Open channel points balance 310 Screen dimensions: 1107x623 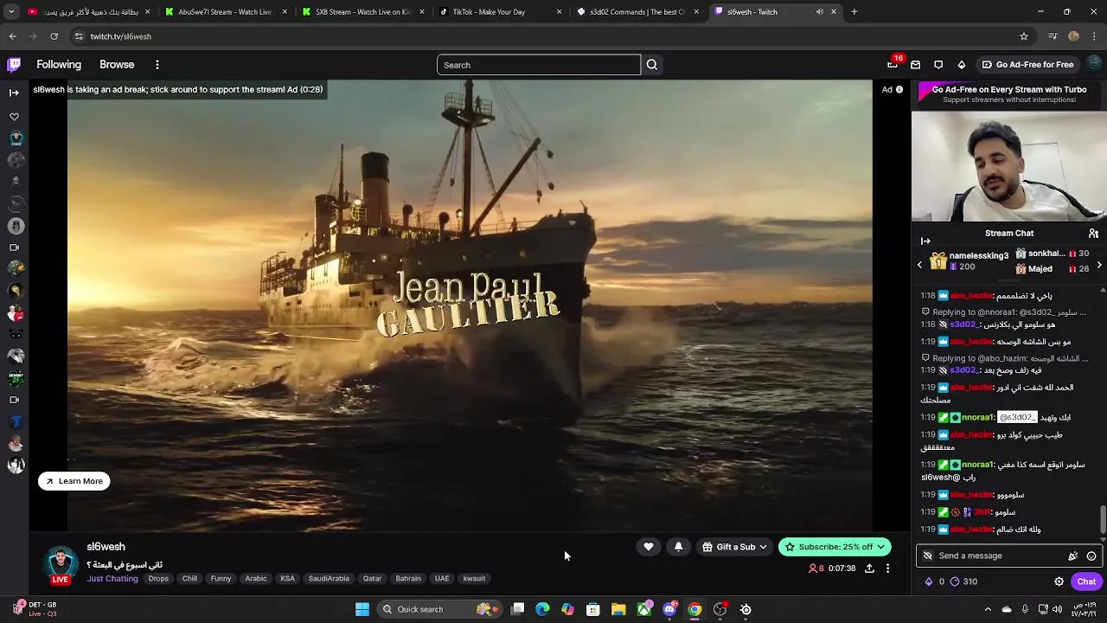point(963,581)
